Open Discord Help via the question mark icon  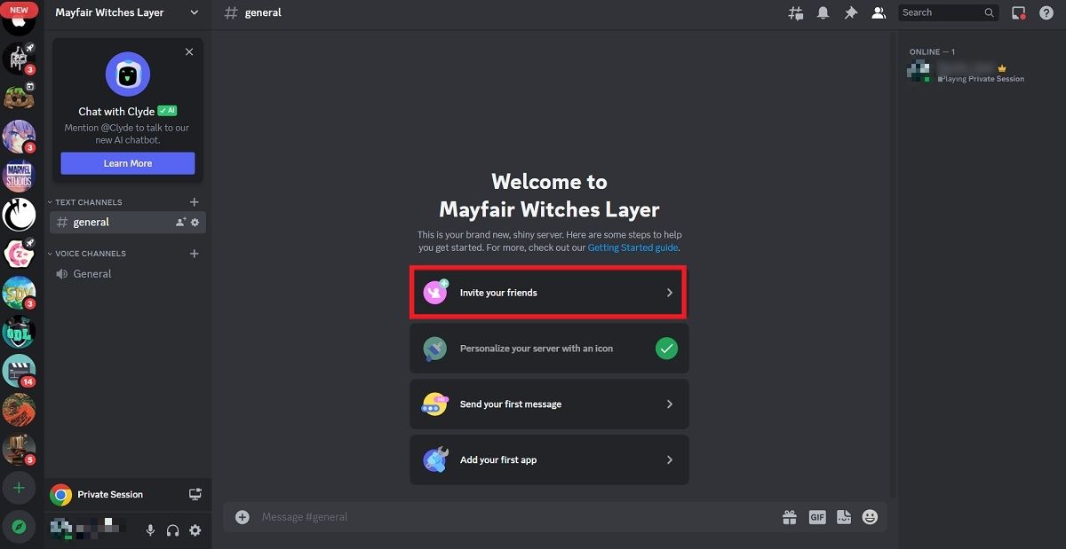pyautogui.click(x=1046, y=12)
